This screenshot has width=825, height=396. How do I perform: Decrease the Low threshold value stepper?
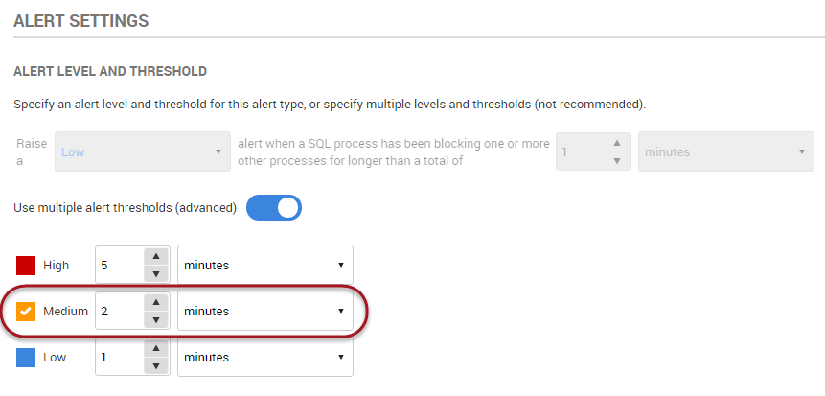[155, 365]
